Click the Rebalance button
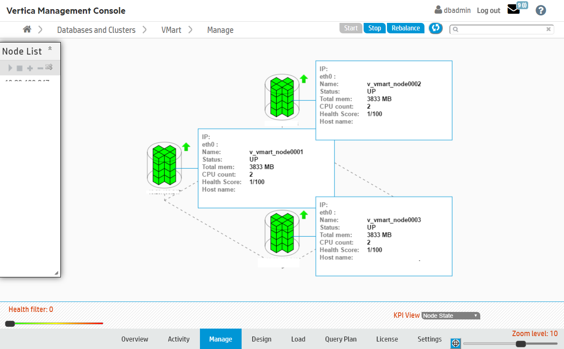 click(x=406, y=28)
